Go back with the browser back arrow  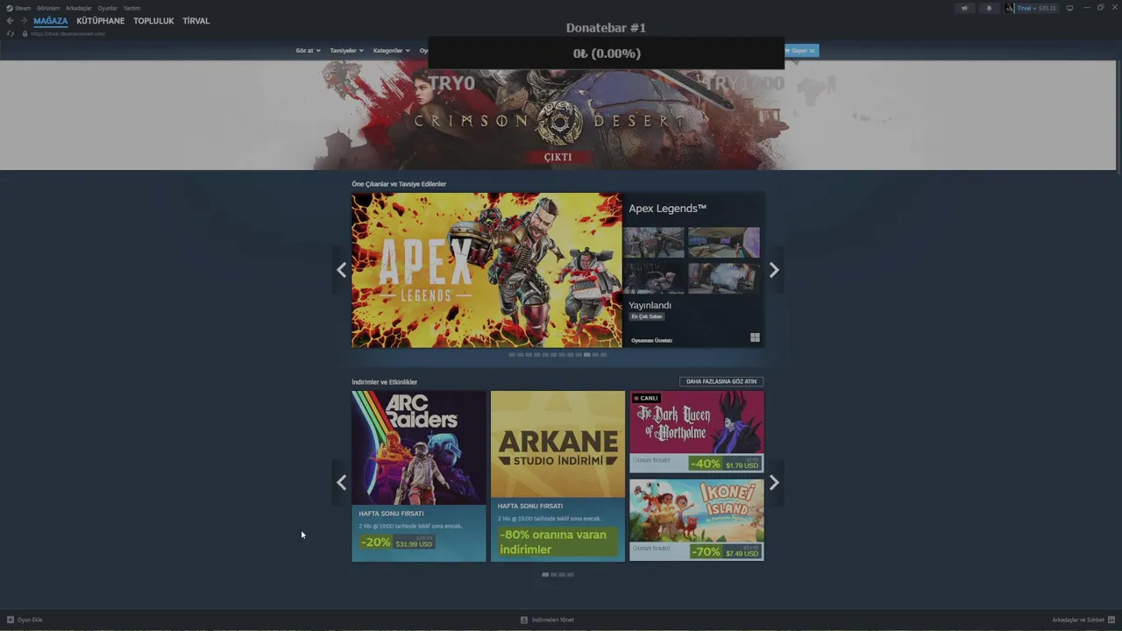point(10,21)
